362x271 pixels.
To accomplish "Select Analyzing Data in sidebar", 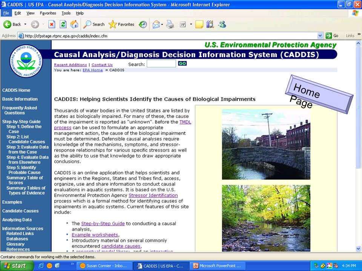I will pyautogui.click(x=17, y=220).
